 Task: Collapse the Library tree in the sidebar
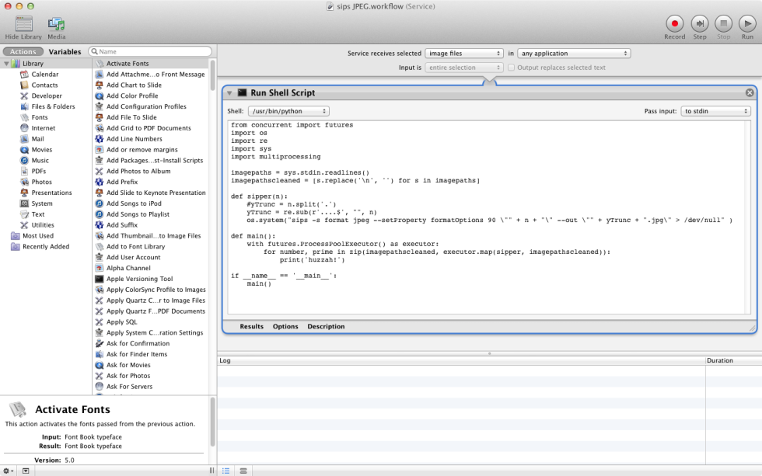pyautogui.click(x=7, y=62)
